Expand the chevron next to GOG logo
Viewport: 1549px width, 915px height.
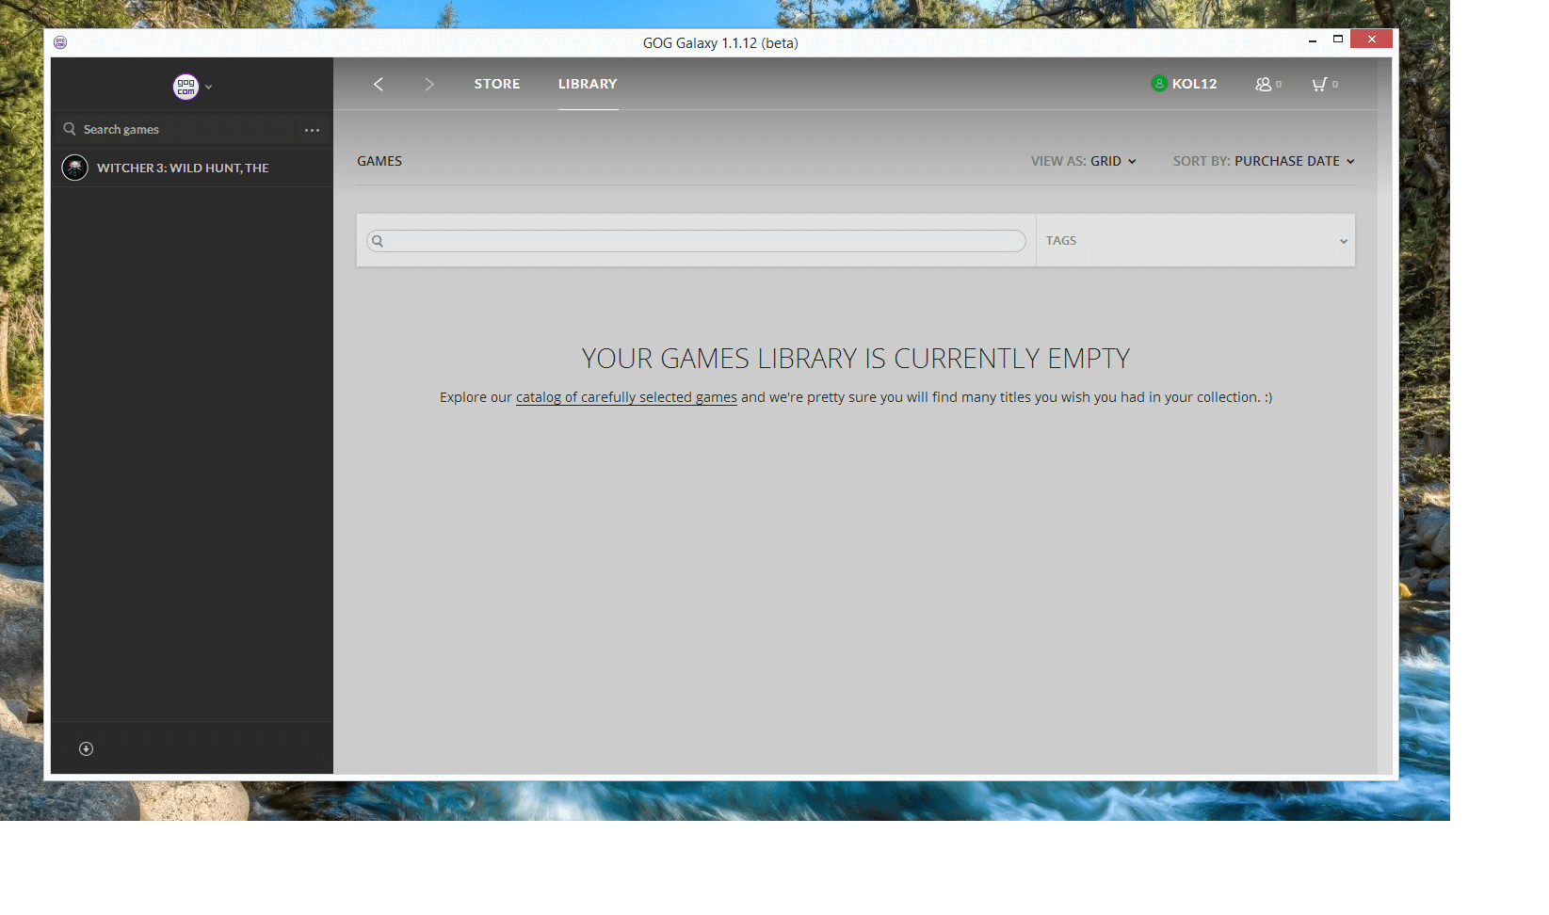[x=209, y=87]
